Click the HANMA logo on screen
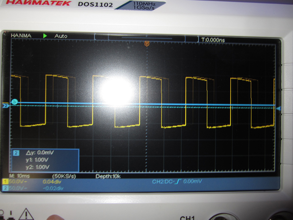 pyautogui.click(x=21, y=36)
